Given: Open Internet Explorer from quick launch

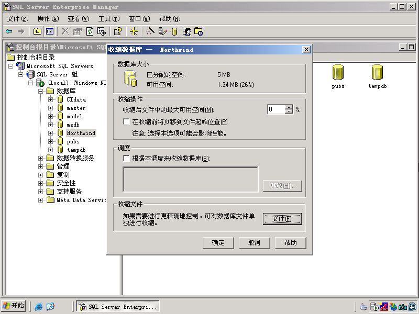Looking at the screenshot, I should coord(39,307).
